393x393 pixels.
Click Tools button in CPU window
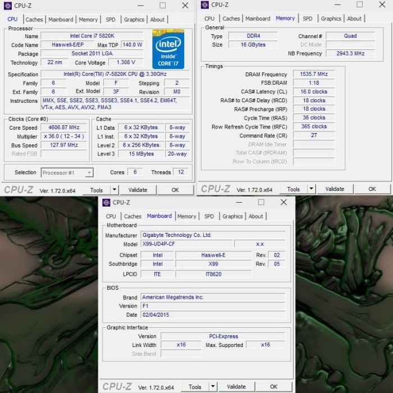97,190
